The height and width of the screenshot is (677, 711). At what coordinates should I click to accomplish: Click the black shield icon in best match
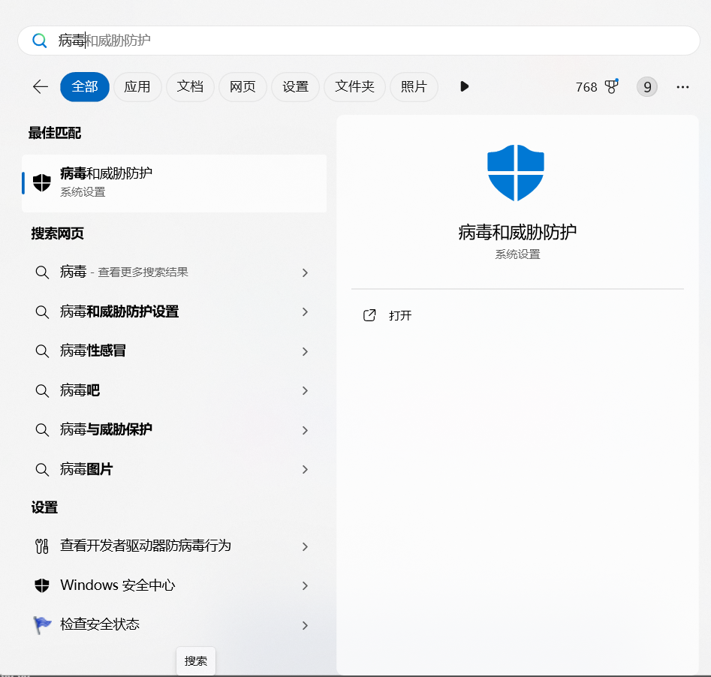click(42, 182)
